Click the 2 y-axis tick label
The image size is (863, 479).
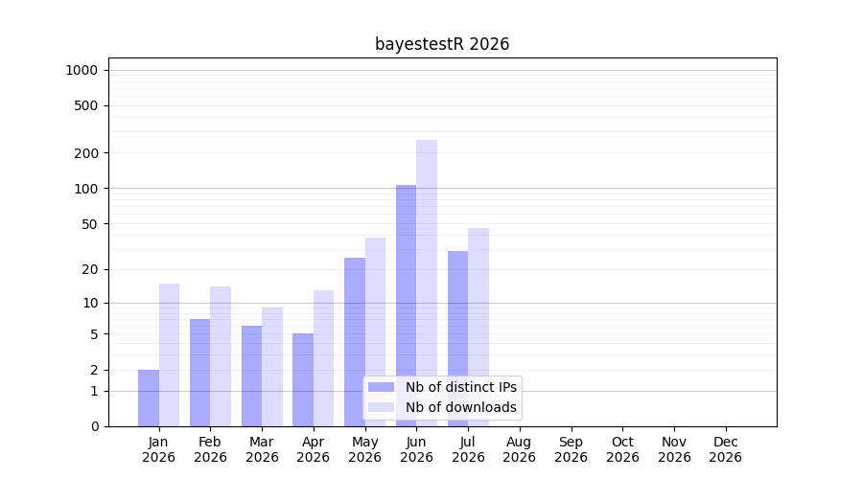coord(95,370)
